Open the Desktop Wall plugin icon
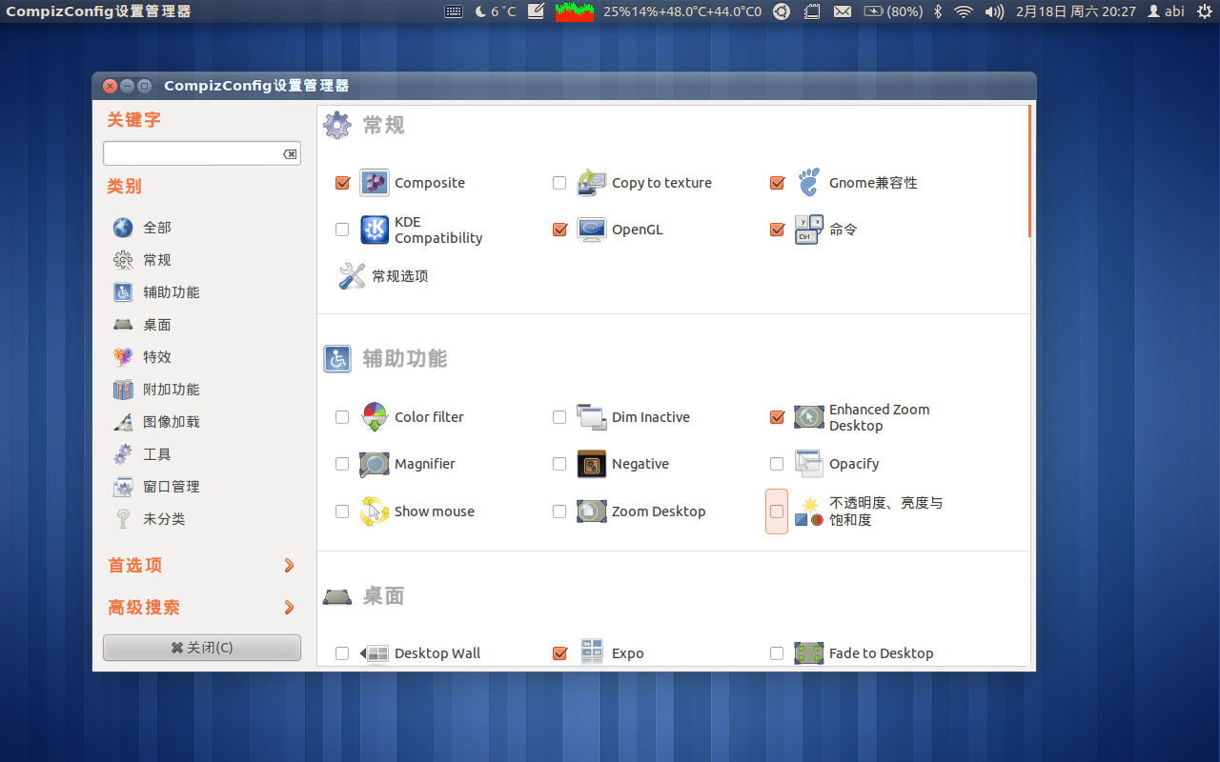Screen dimensions: 1220x762 pyautogui.click(x=375, y=653)
